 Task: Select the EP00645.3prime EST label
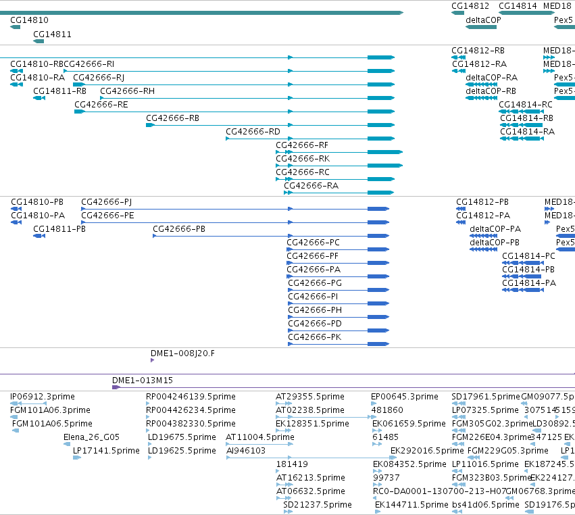pos(405,397)
